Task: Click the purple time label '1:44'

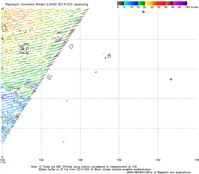Action: [x=3, y=162]
